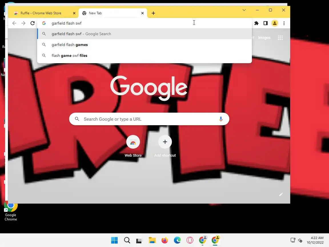Toggle the side panel icon
This screenshot has width=329, height=247.
point(265,23)
